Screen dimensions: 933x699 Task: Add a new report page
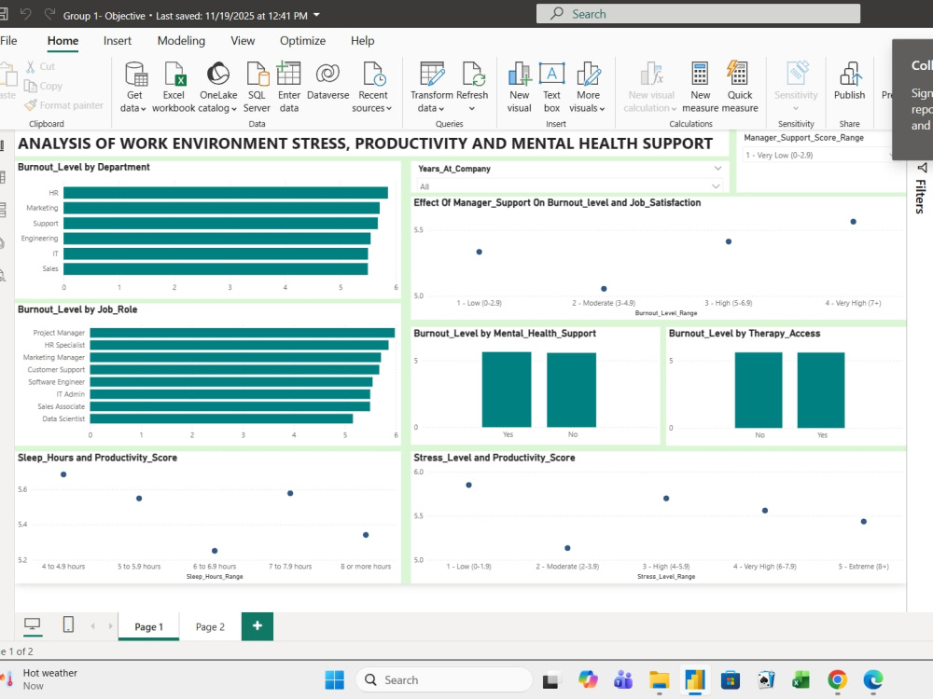(258, 626)
